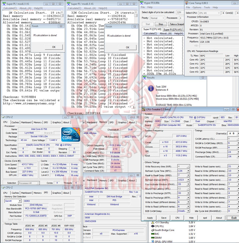This screenshot has width=239, height=243.
Task: Open the Ras# to Ras# Delay (tRRD) dropdown
Action: coord(188,175)
